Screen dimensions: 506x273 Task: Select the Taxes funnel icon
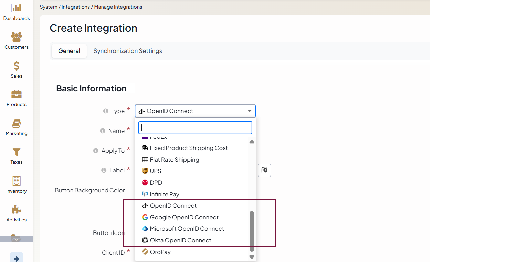(16, 152)
